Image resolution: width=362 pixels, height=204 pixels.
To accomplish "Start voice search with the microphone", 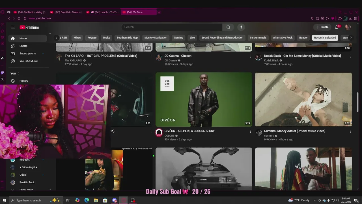I will tap(241, 27).
